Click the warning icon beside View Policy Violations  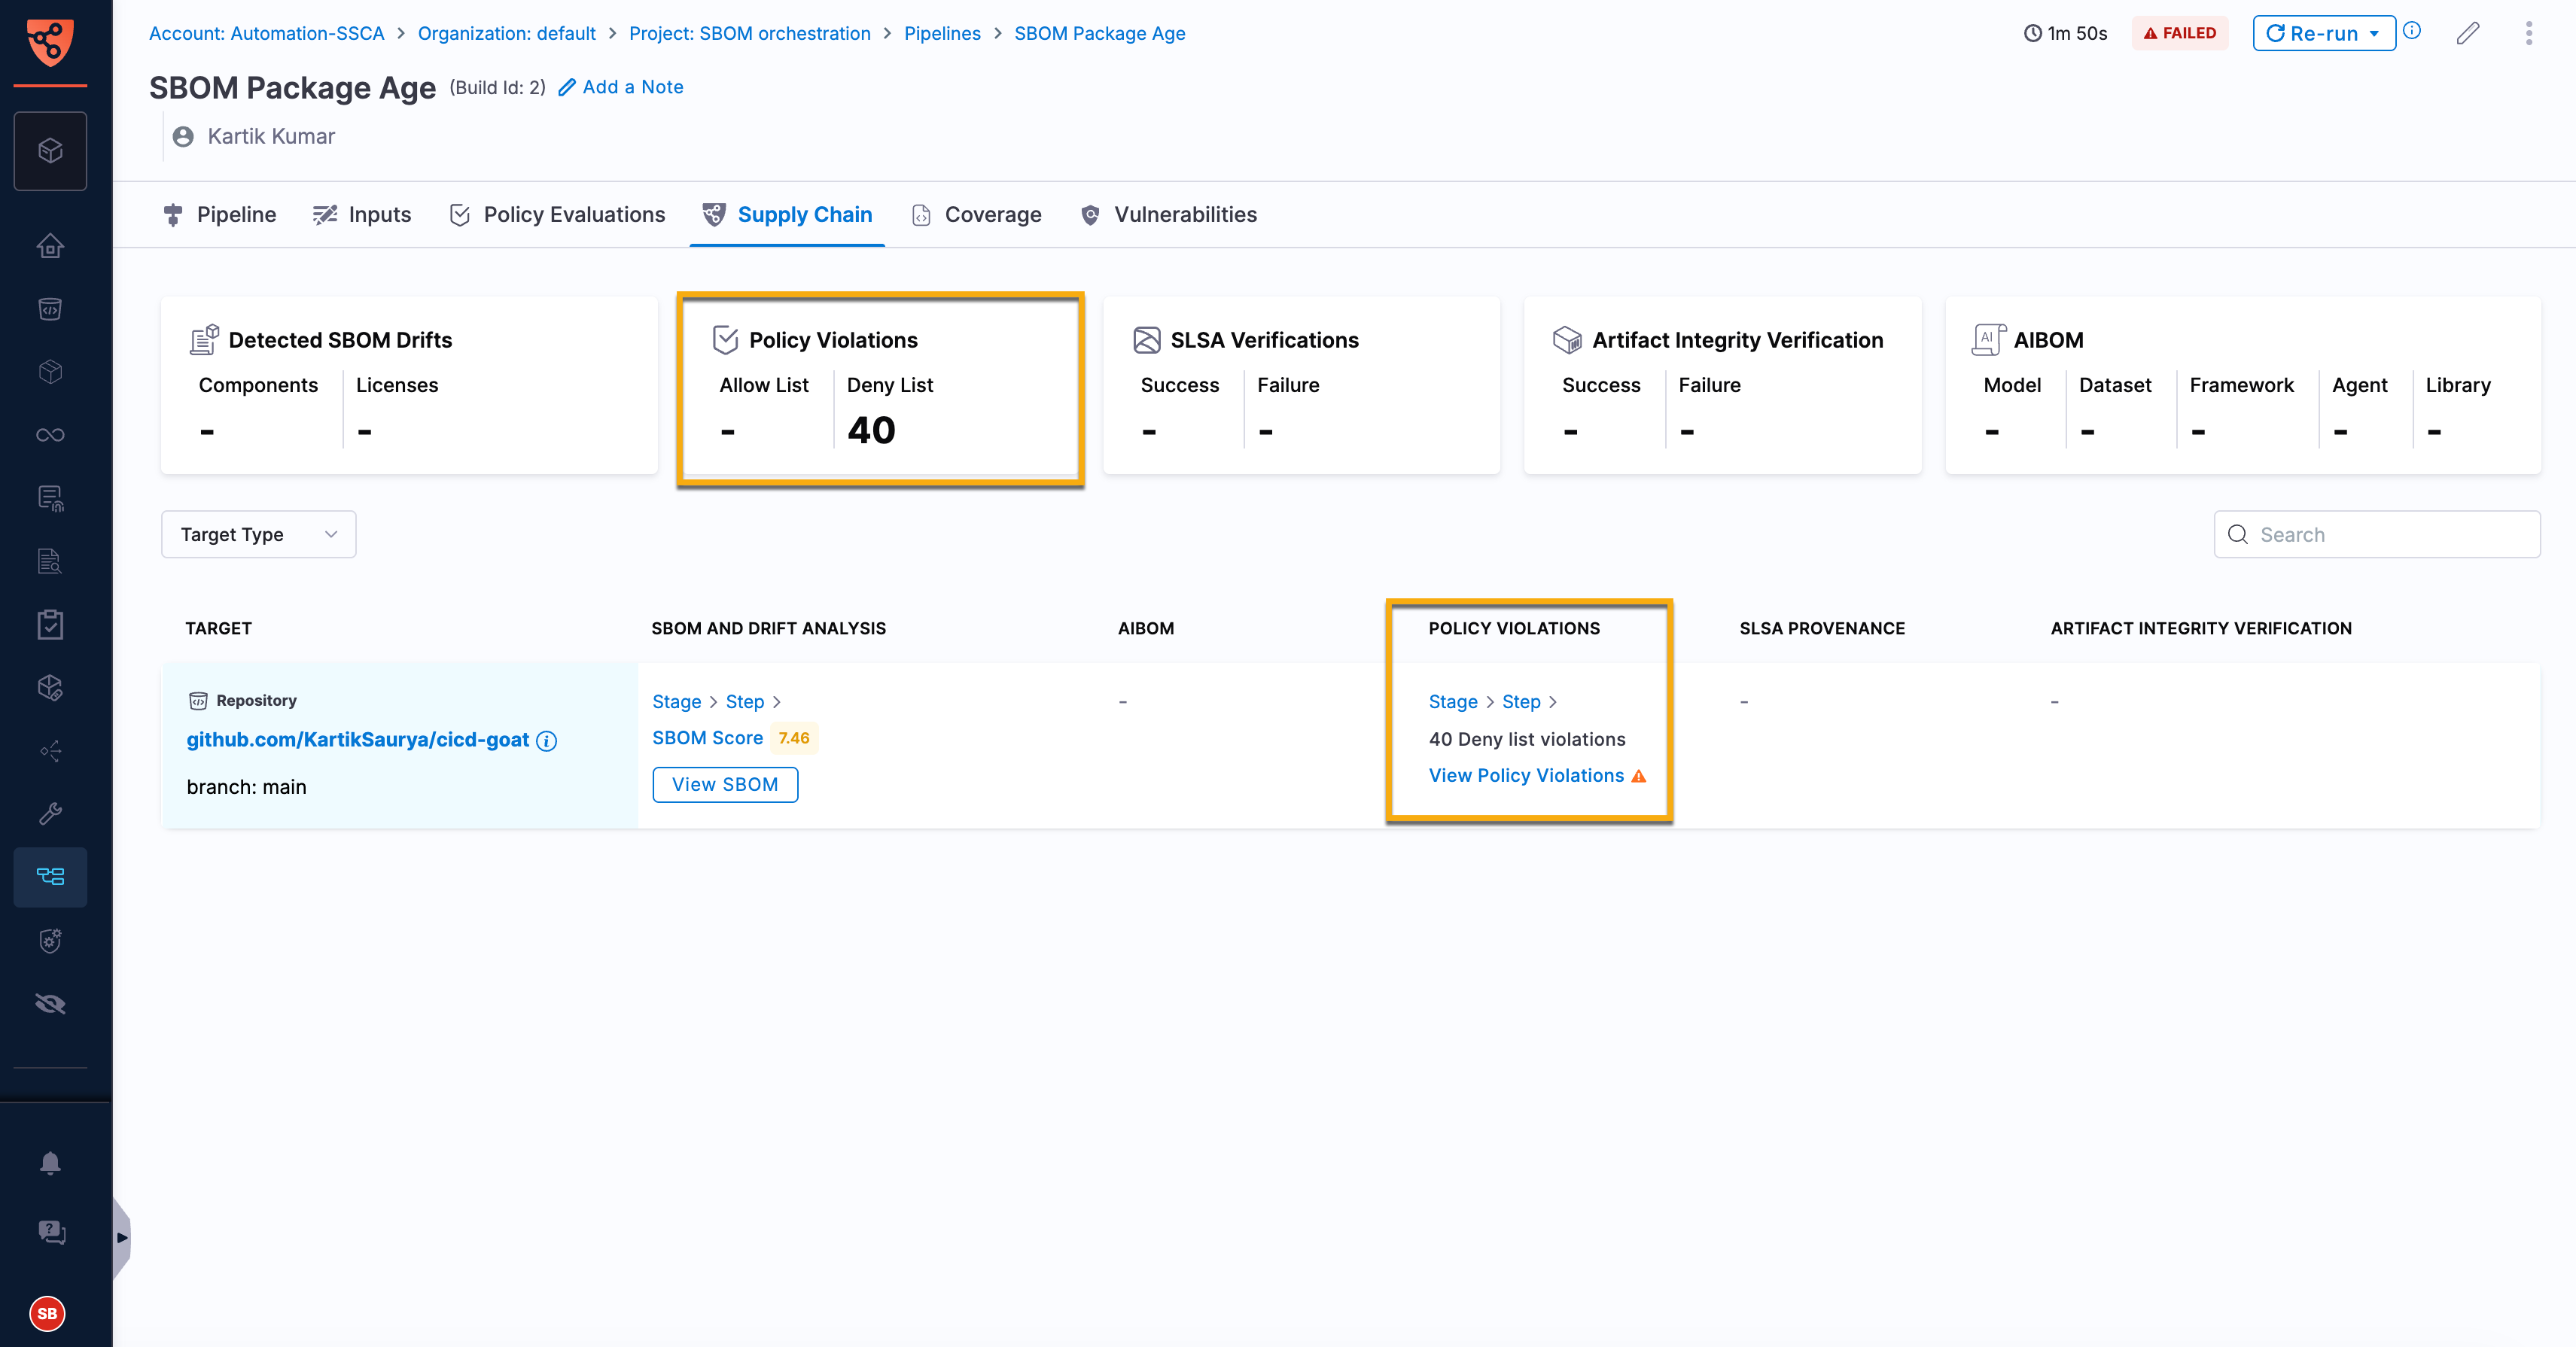pyautogui.click(x=1639, y=776)
